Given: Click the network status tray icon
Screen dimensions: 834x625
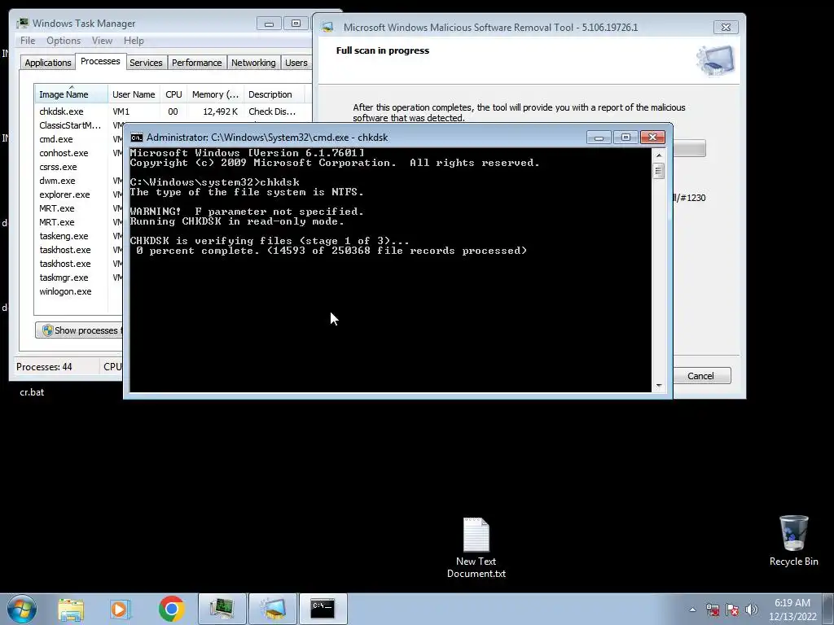Looking at the screenshot, I should tap(712, 610).
